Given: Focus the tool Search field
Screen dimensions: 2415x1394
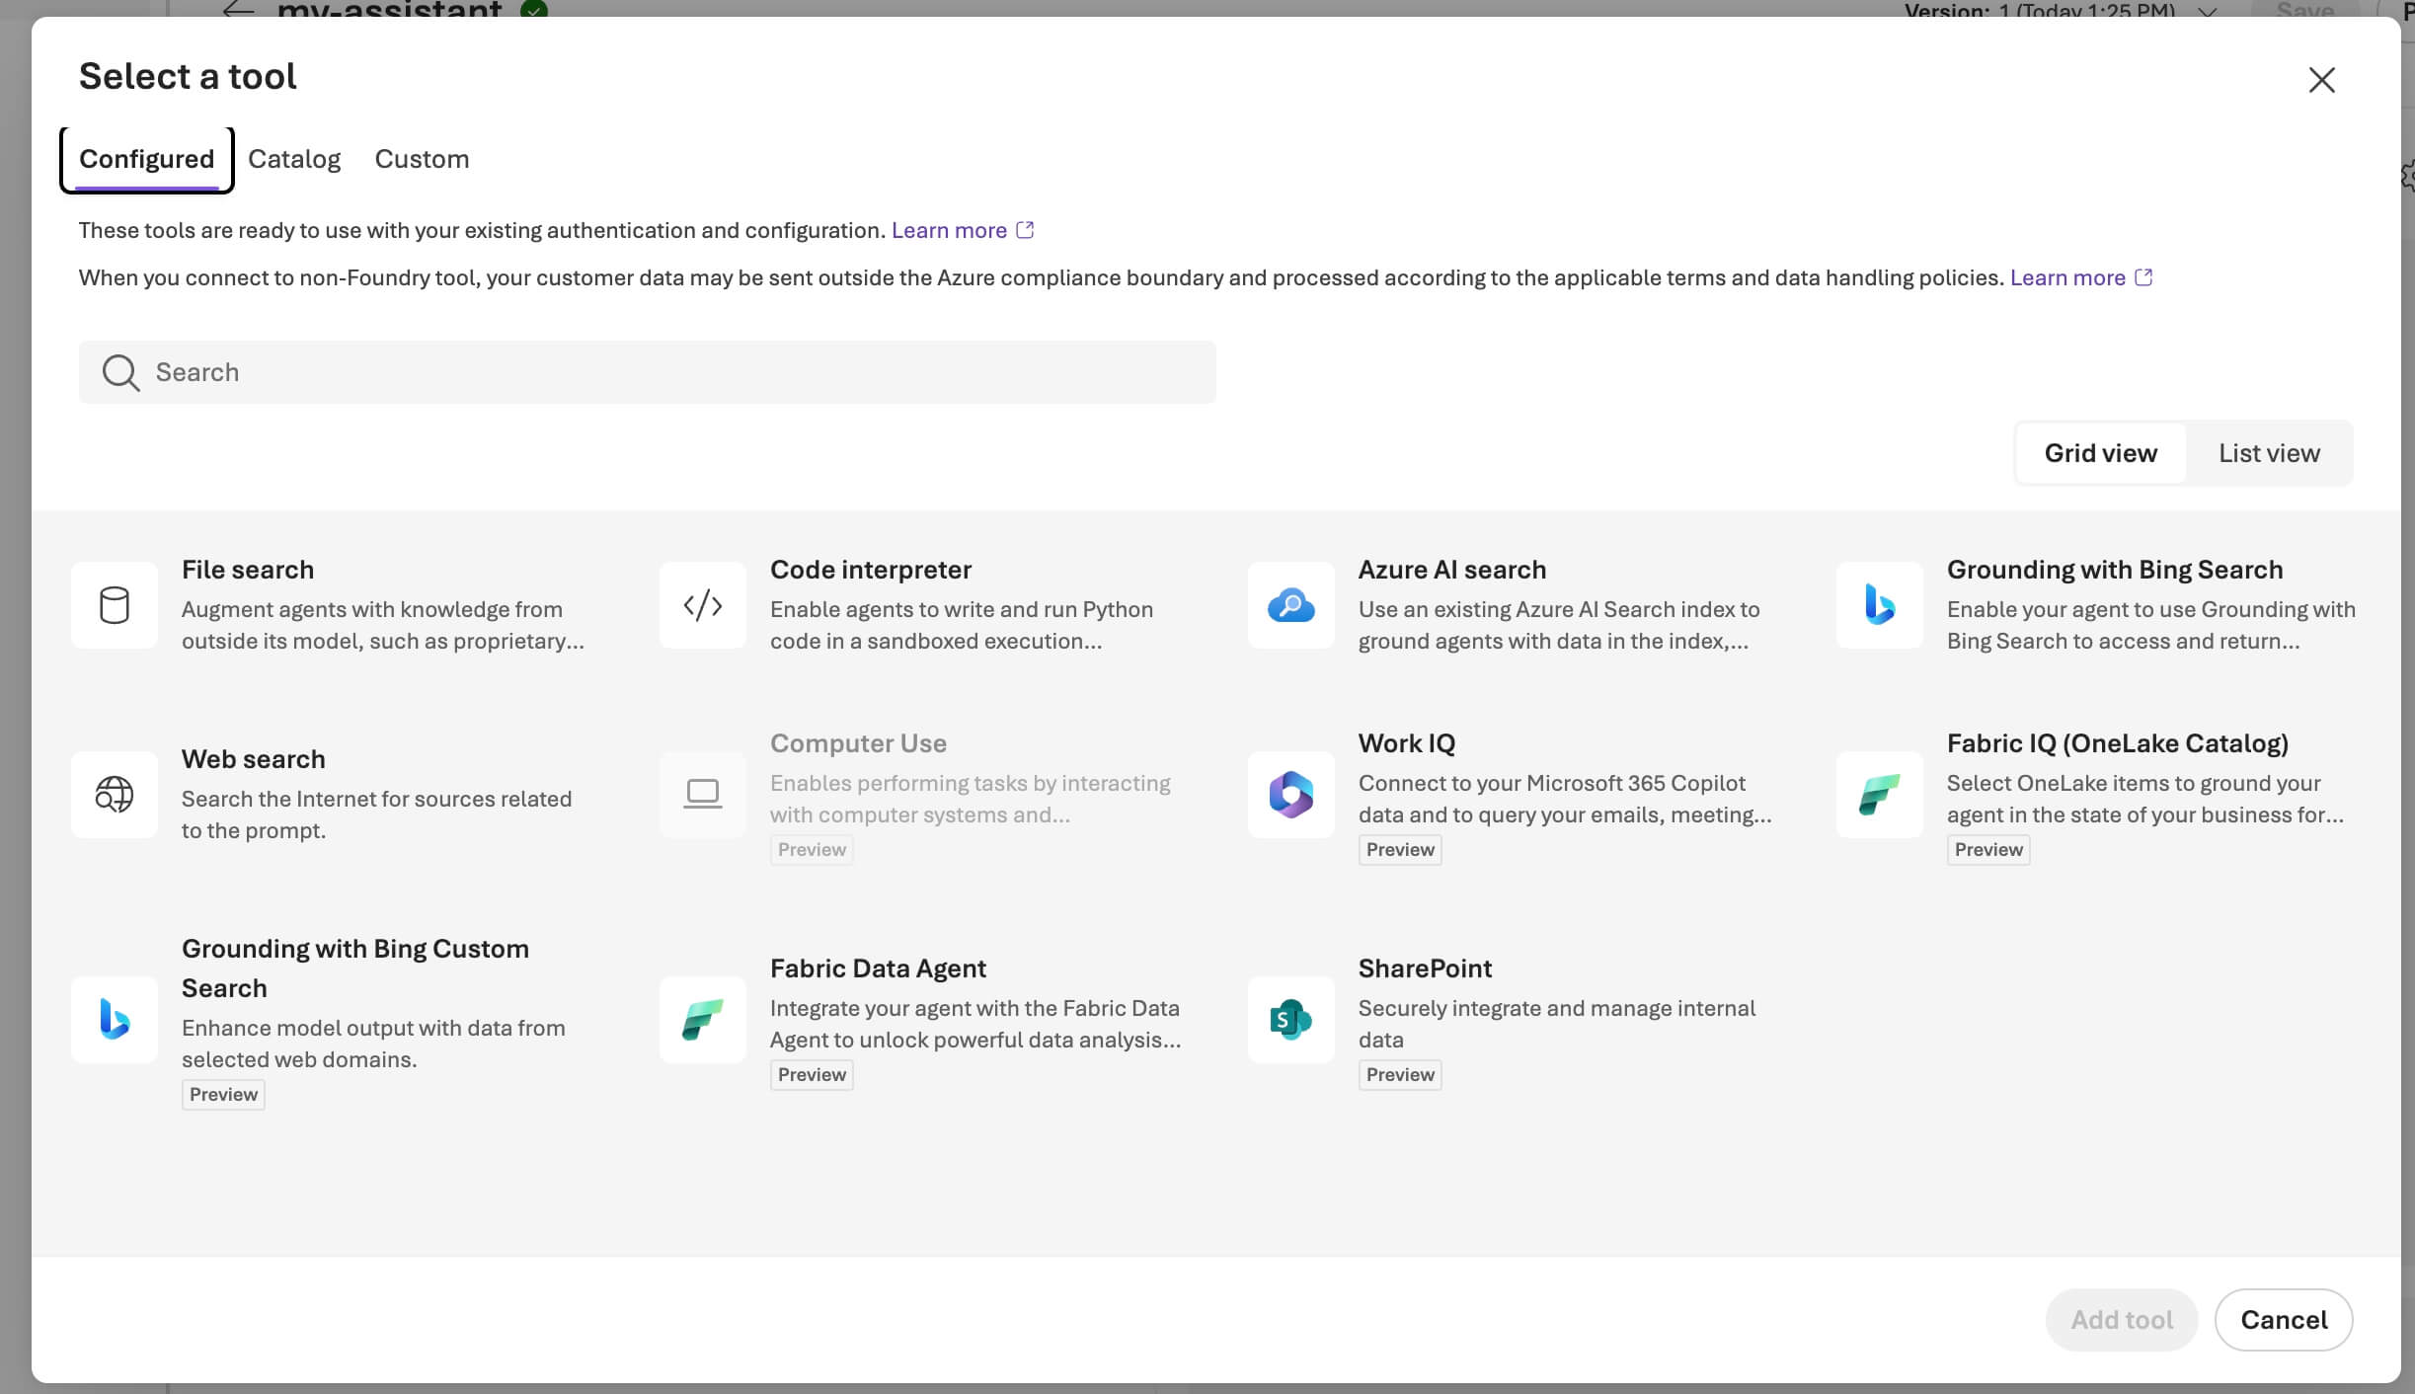Looking at the screenshot, I should click(x=648, y=372).
